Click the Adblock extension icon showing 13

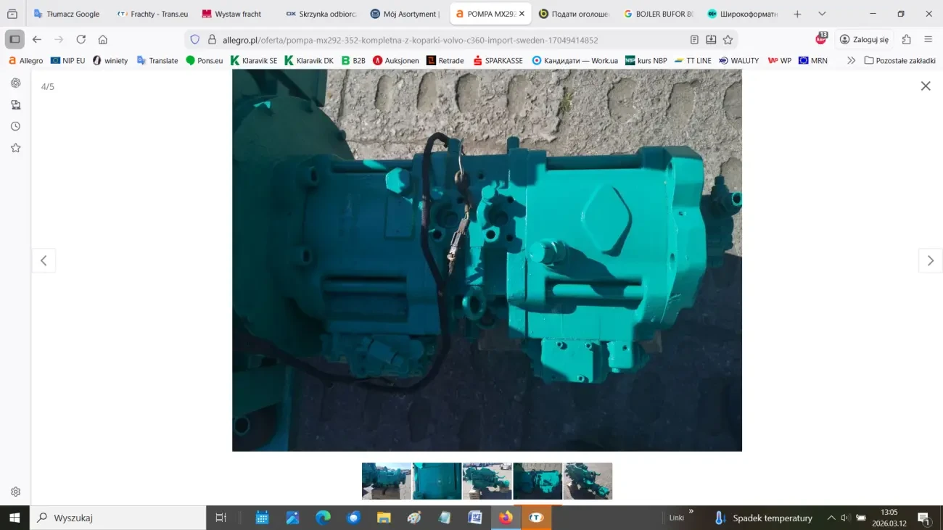pos(820,39)
